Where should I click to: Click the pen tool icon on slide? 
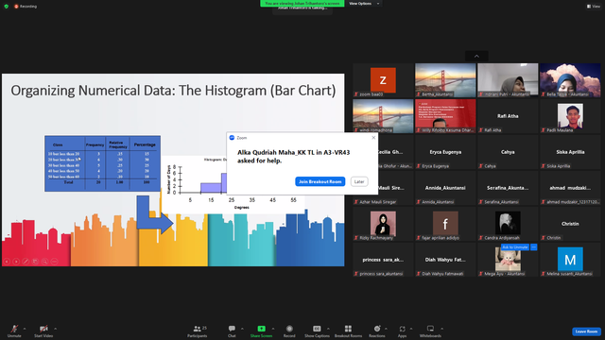click(x=26, y=262)
